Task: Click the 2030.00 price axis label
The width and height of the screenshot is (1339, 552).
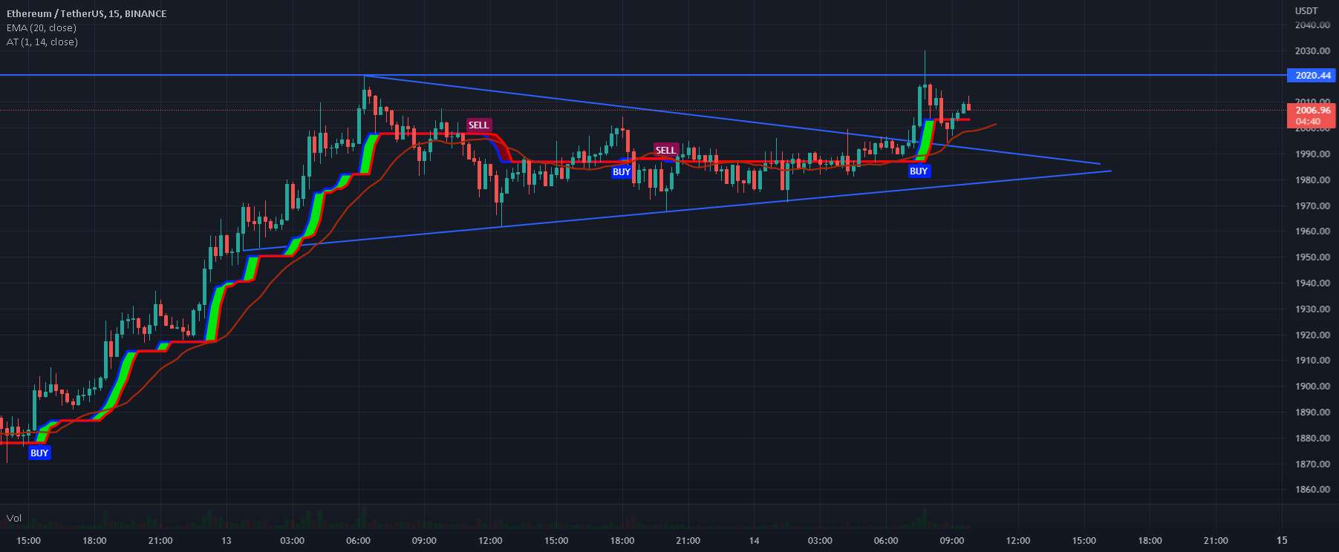Action: point(1312,51)
